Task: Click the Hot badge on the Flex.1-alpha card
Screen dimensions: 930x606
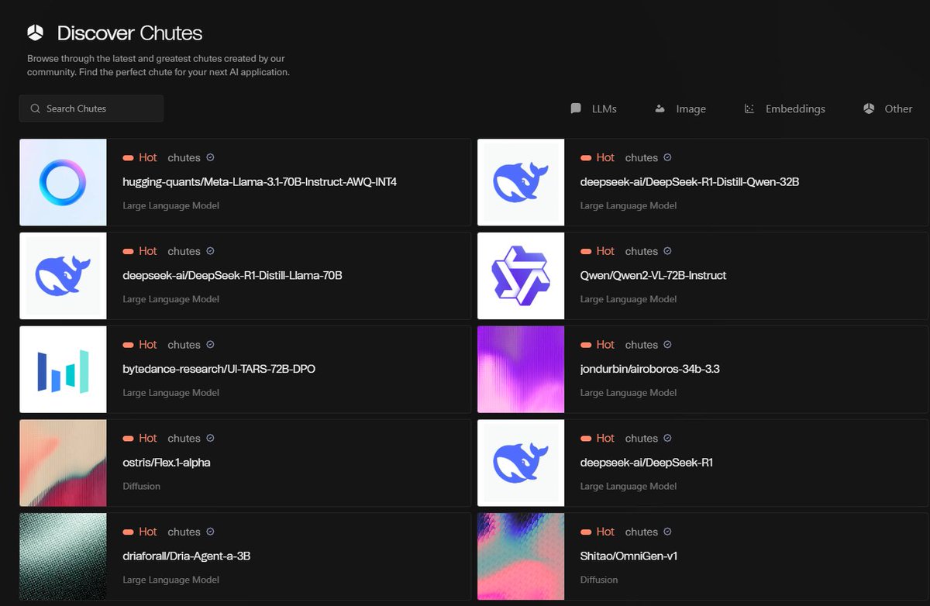Action: pyautogui.click(x=139, y=439)
